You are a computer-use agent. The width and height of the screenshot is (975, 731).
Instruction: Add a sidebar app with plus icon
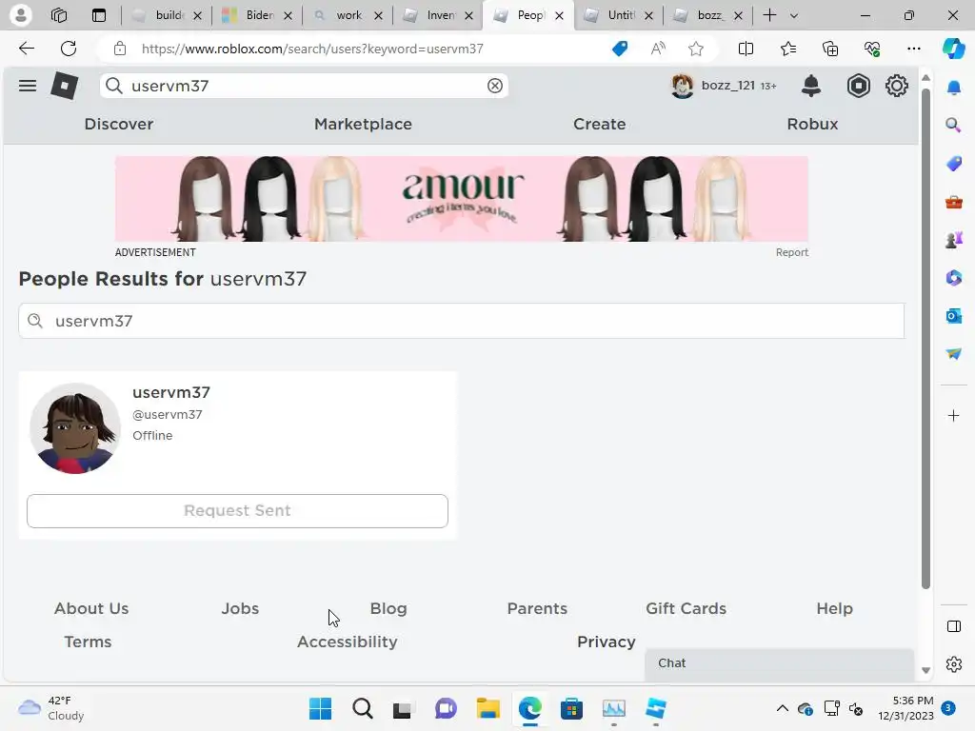click(x=954, y=415)
